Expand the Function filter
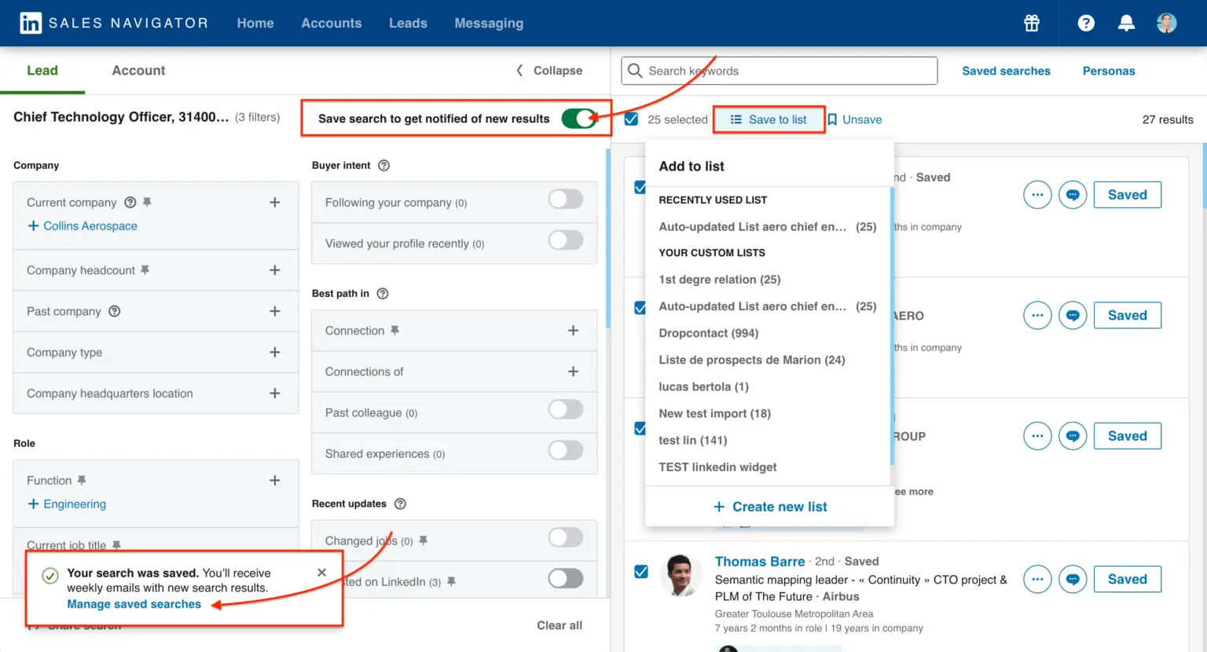This screenshot has height=652, width=1207. (275, 480)
